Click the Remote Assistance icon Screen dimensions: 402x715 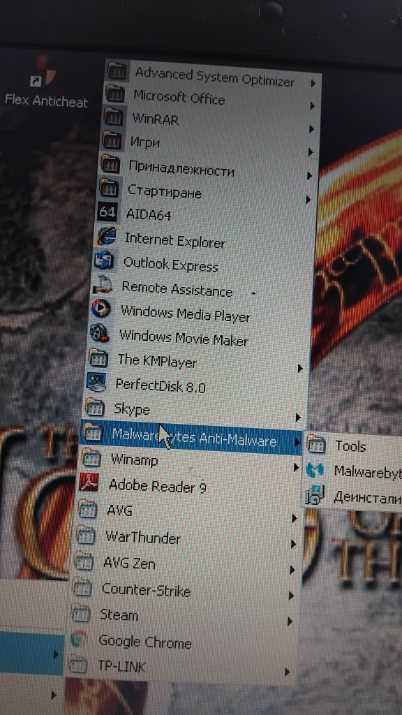(x=103, y=286)
